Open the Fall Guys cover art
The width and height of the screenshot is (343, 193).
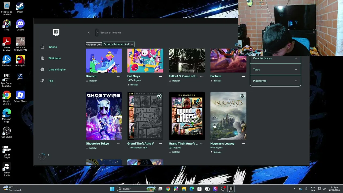145,61
